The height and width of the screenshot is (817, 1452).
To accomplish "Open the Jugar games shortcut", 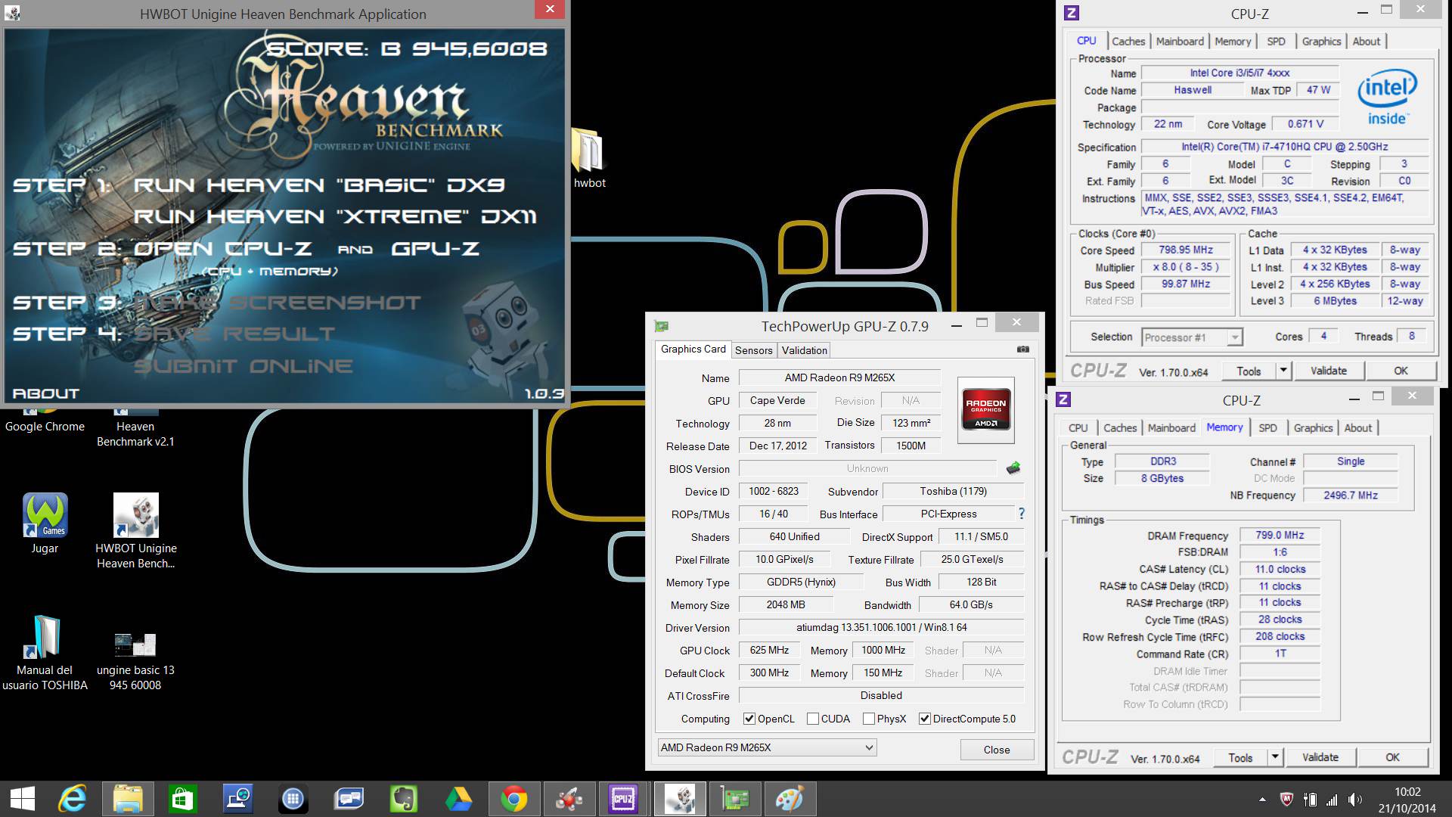I will [45, 523].
